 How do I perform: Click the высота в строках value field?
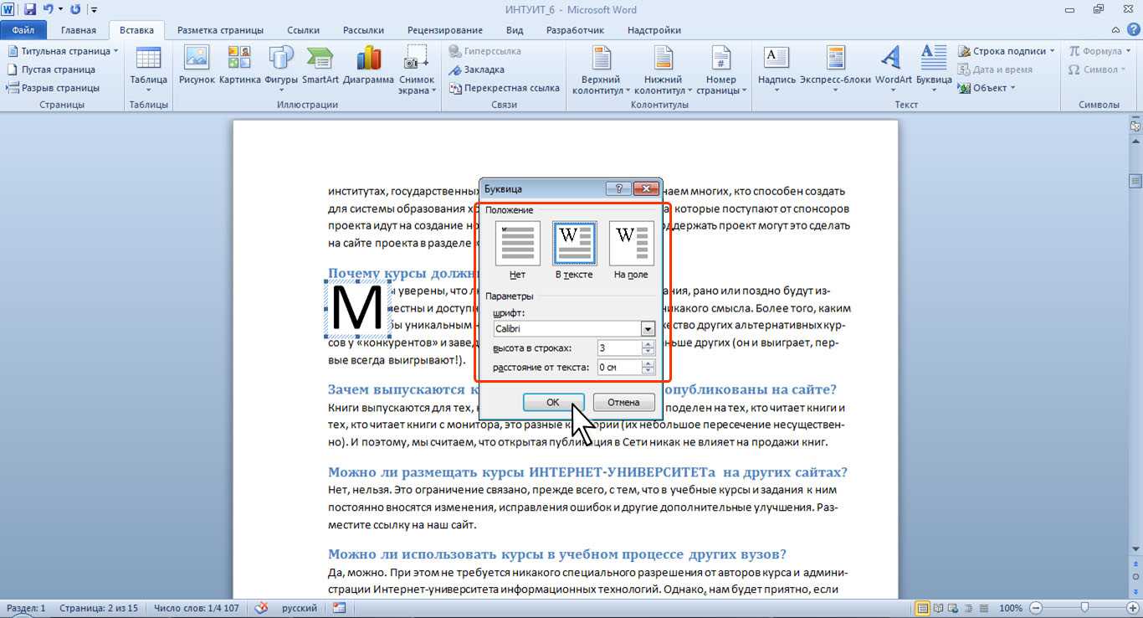[x=619, y=348]
